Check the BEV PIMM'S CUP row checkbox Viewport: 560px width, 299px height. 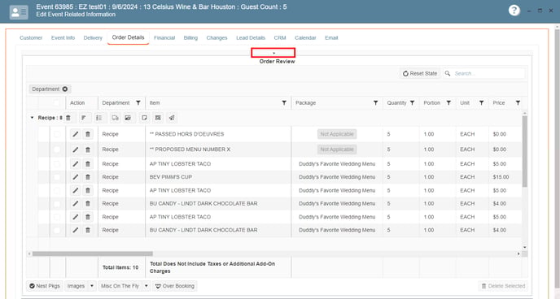click(x=56, y=177)
